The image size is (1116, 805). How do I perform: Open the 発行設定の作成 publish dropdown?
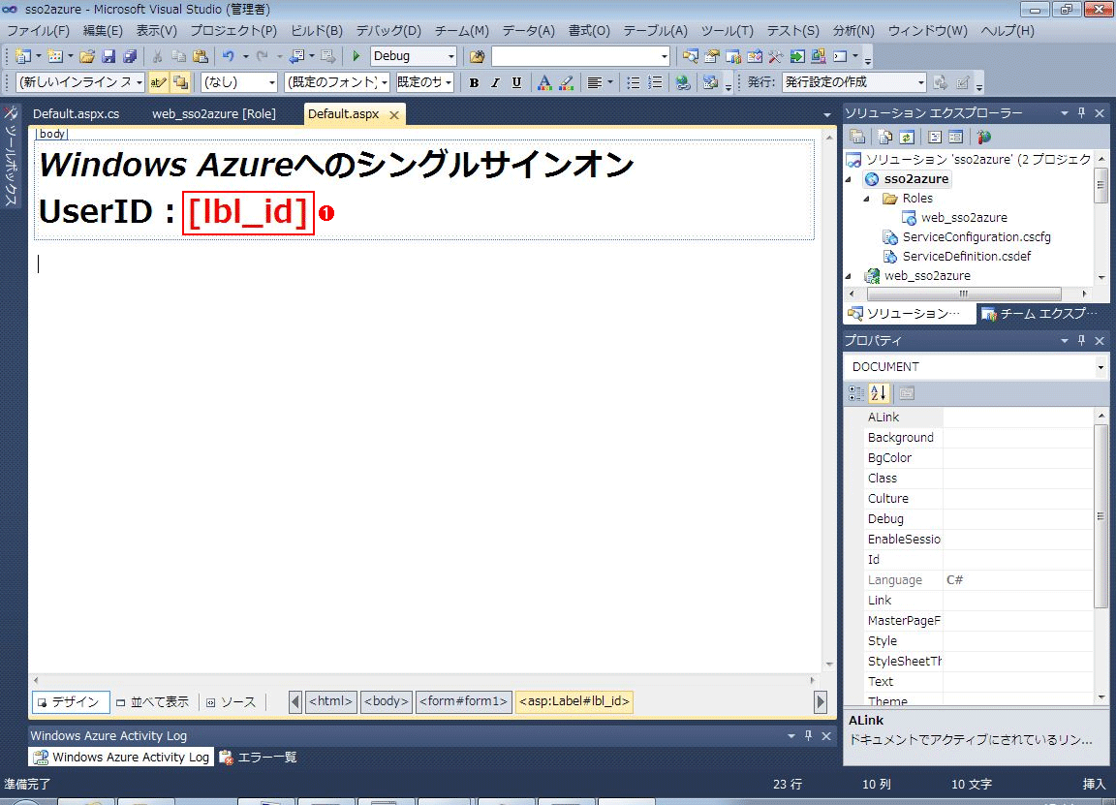(x=920, y=82)
